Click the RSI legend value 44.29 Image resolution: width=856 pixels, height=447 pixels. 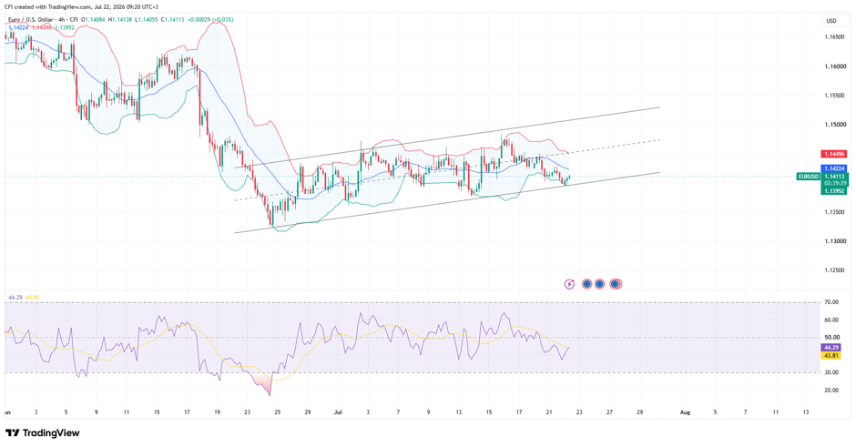click(15, 298)
